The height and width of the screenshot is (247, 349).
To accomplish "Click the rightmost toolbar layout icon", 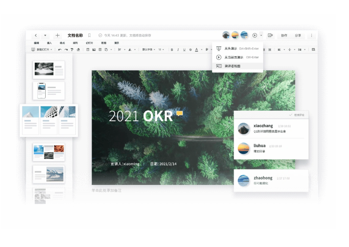I will [x=313, y=49].
